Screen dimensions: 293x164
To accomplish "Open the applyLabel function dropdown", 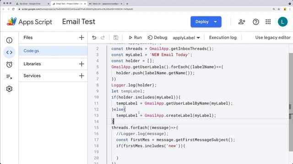I will 186,38.
